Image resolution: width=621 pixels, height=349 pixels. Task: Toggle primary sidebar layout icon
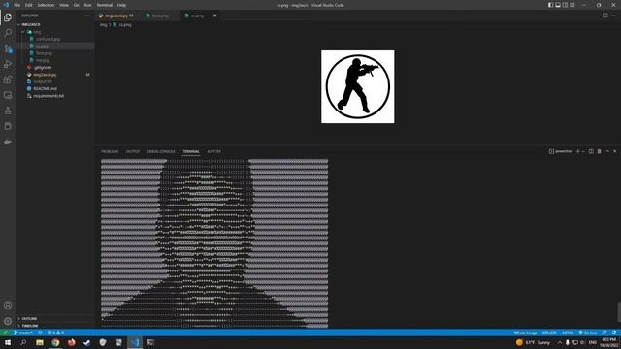tap(550, 5)
